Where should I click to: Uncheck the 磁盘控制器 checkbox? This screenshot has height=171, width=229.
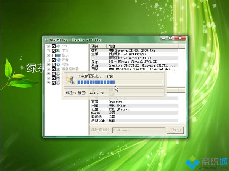[54, 69]
